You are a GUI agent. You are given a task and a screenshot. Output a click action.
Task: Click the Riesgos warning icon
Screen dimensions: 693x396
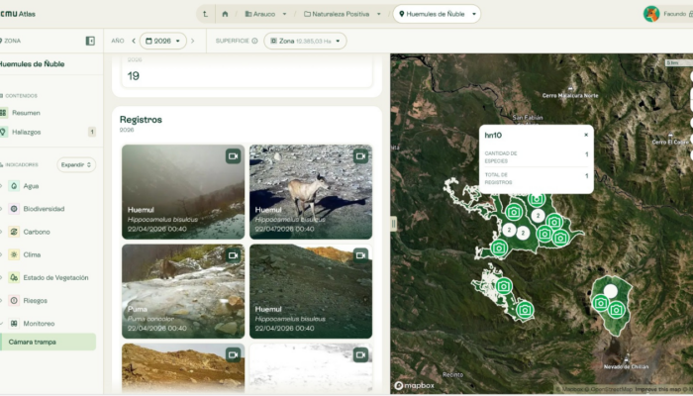14,301
